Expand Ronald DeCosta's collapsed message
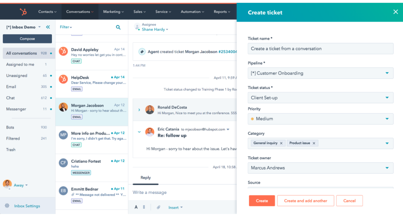Image resolution: width=403 pixels, height=219 pixels. pyautogui.click(x=139, y=110)
